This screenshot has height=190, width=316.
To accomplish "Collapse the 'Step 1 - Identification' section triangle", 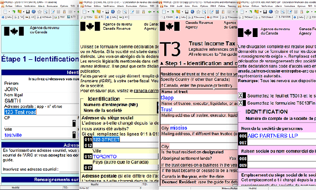I will (162, 64).
